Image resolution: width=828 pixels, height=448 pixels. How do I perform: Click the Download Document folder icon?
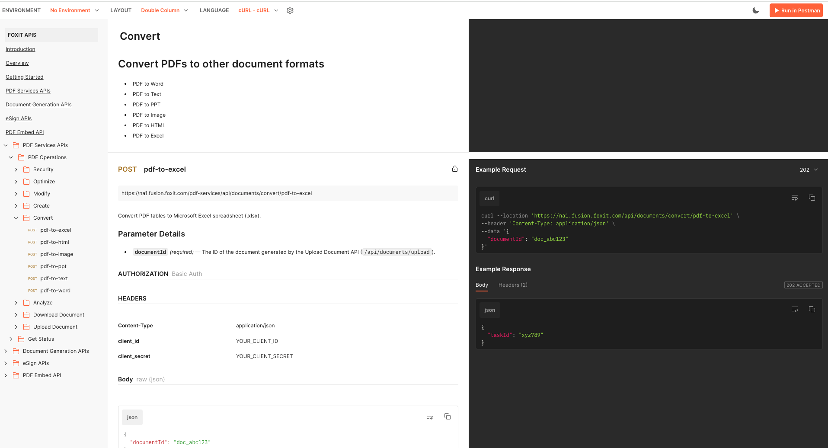[26, 315]
